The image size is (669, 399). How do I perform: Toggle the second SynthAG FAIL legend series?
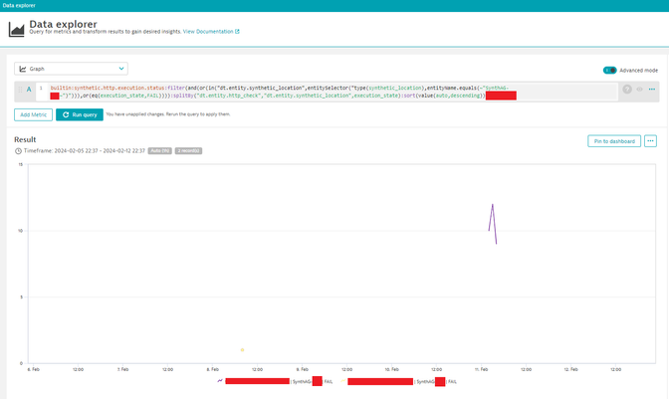point(398,381)
